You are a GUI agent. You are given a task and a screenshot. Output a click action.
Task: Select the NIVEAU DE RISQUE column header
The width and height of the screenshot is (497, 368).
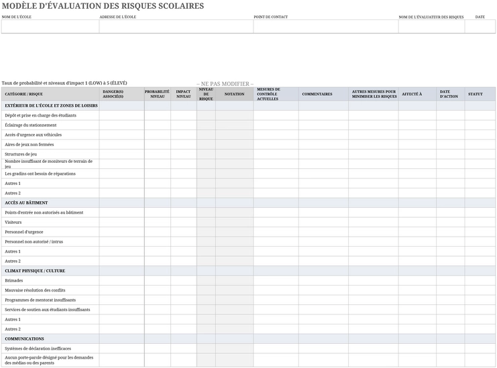pos(206,94)
